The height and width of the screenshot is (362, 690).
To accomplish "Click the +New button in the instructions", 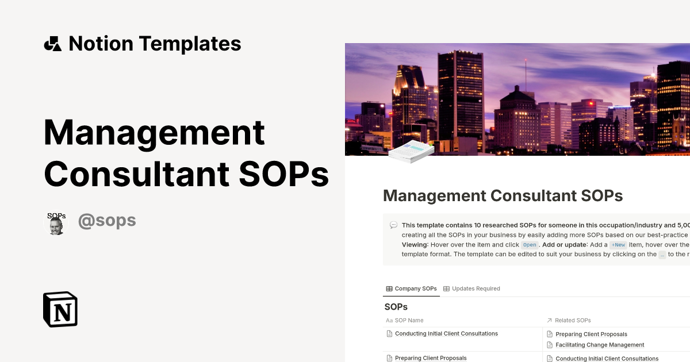I will click(619, 245).
